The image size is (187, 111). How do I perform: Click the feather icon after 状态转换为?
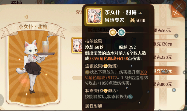coord(130,97)
